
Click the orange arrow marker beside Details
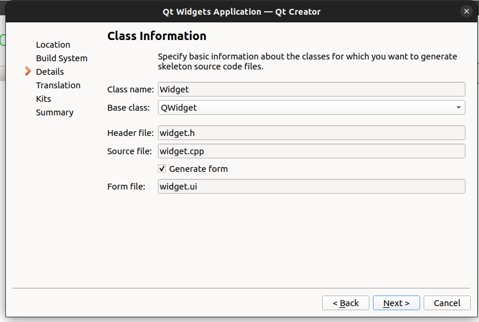(28, 71)
